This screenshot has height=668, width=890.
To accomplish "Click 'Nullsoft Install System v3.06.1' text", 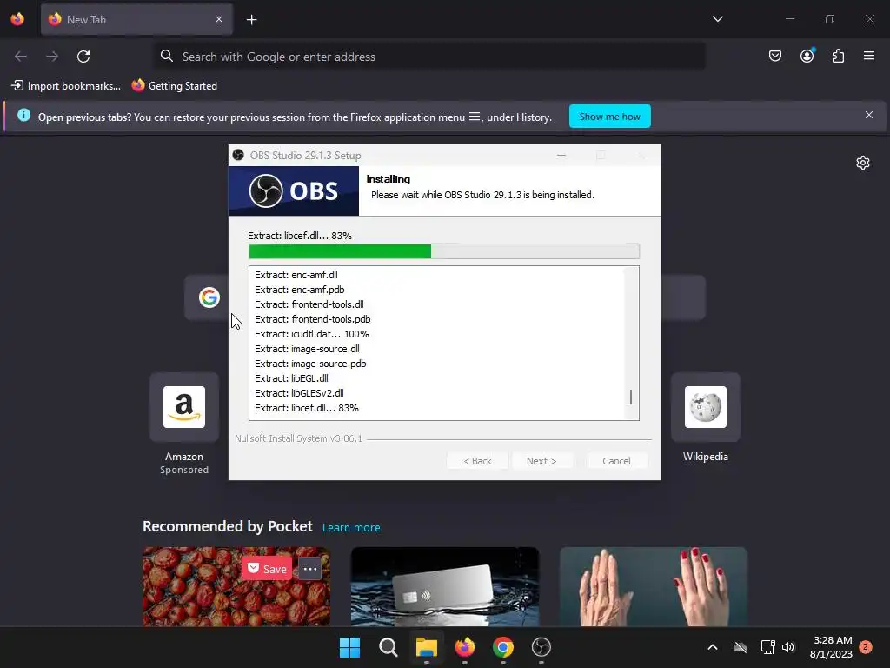I will click(298, 438).
